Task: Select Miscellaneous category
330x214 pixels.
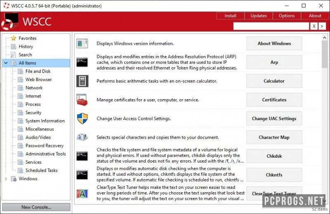Action: click(40, 129)
